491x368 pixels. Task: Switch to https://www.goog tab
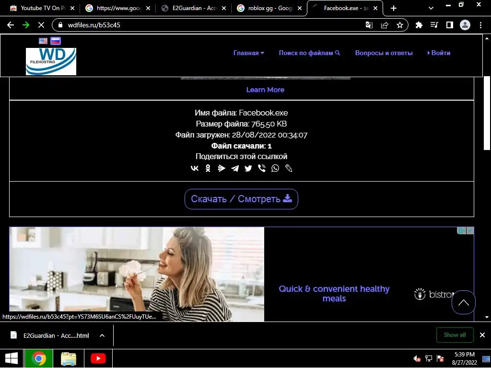point(117,8)
